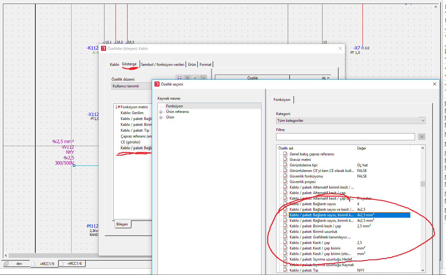Click the export property arrangement icon
Viewport: 446px width, 275px height.
[x=203, y=78]
